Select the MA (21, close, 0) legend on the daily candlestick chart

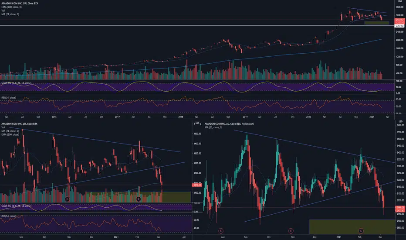10,131
